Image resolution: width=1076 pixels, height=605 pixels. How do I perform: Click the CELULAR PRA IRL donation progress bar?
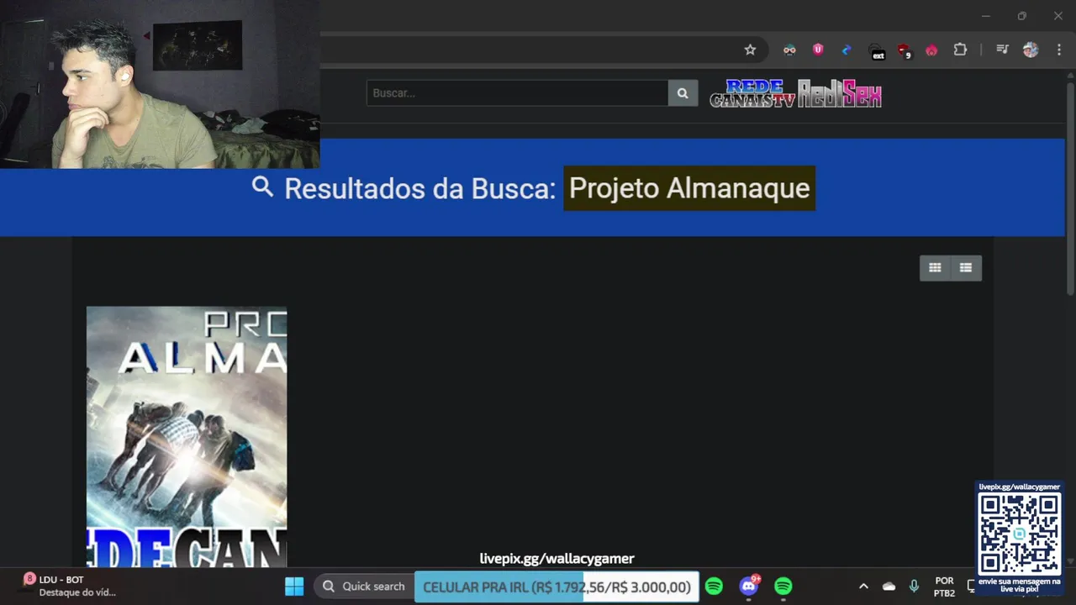tap(556, 587)
